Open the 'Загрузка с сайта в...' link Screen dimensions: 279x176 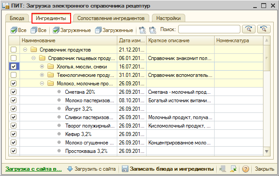pos(34,169)
